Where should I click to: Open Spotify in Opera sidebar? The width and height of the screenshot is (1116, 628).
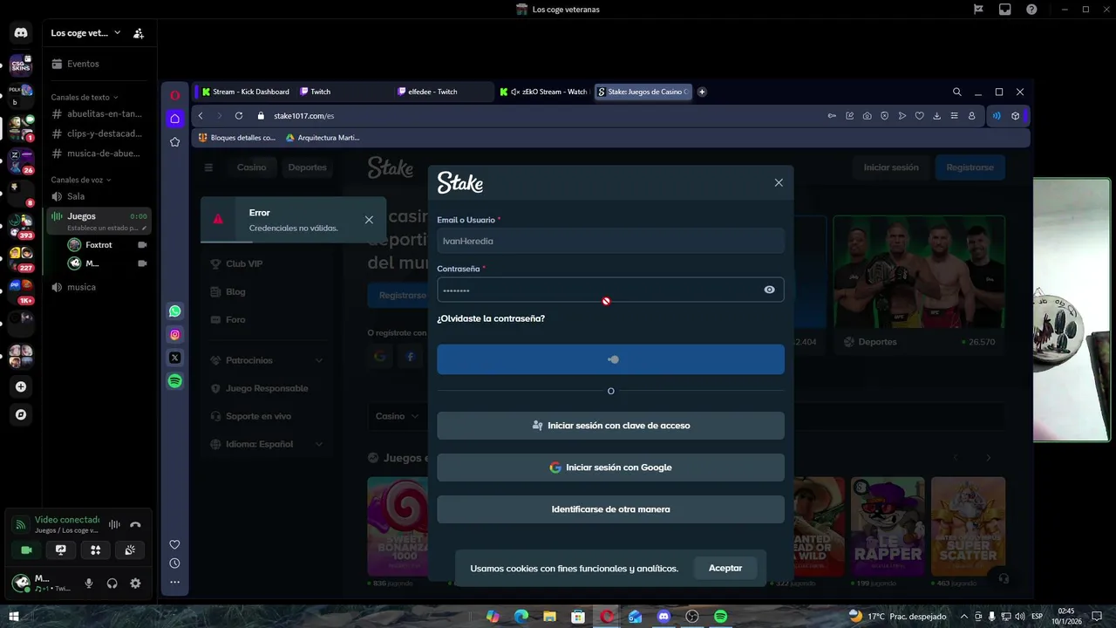[x=175, y=381]
